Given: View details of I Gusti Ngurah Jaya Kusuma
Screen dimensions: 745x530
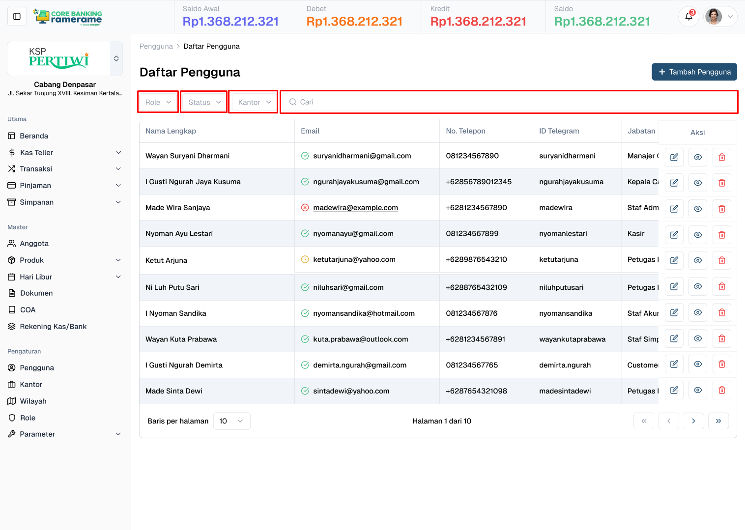Looking at the screenshot, I should tap(697, 183).
